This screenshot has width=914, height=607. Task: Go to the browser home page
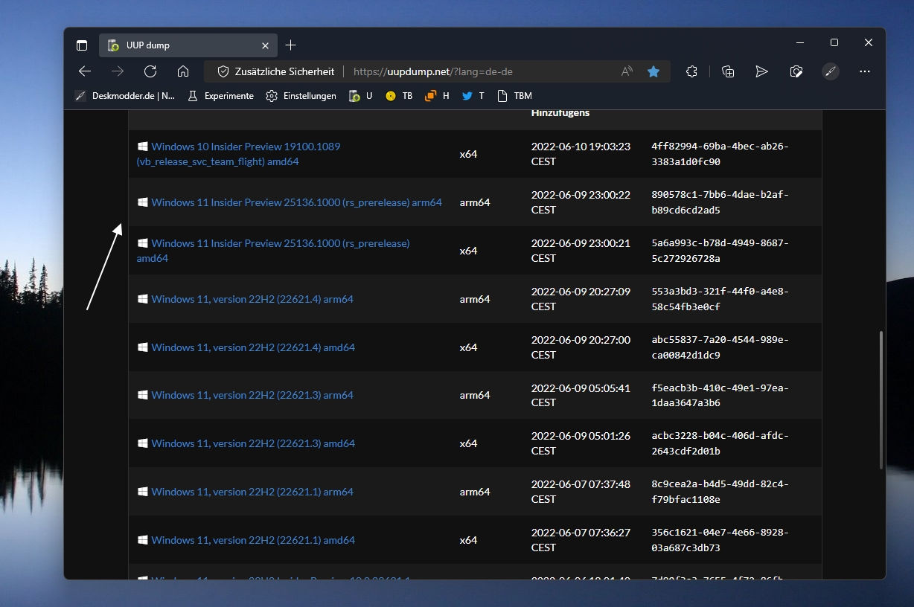[x=183, y=71]
